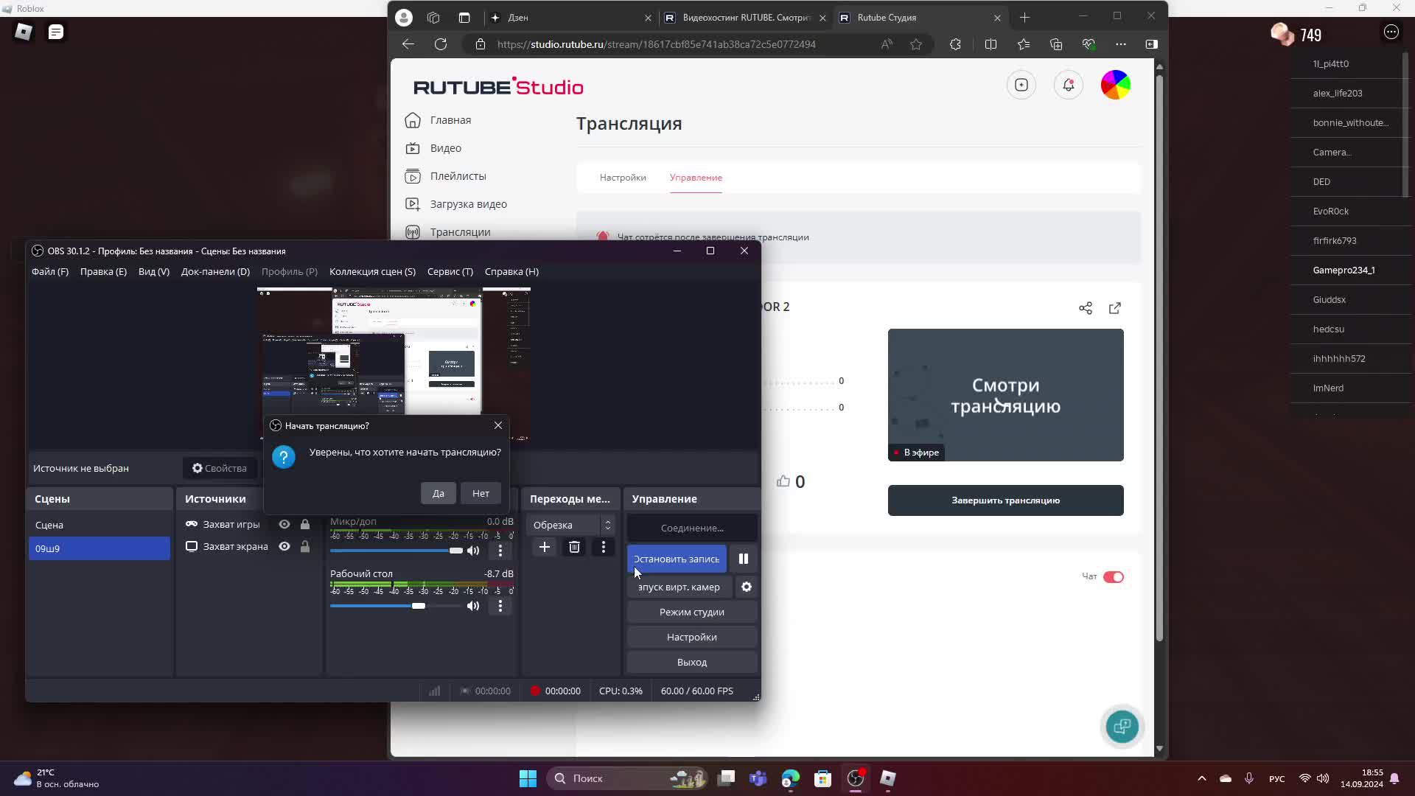Open Вид menu in OBS
Image resolution: width=1415 pixels, height=796 pixels.
pyautogui.click(x=154, y=271)
